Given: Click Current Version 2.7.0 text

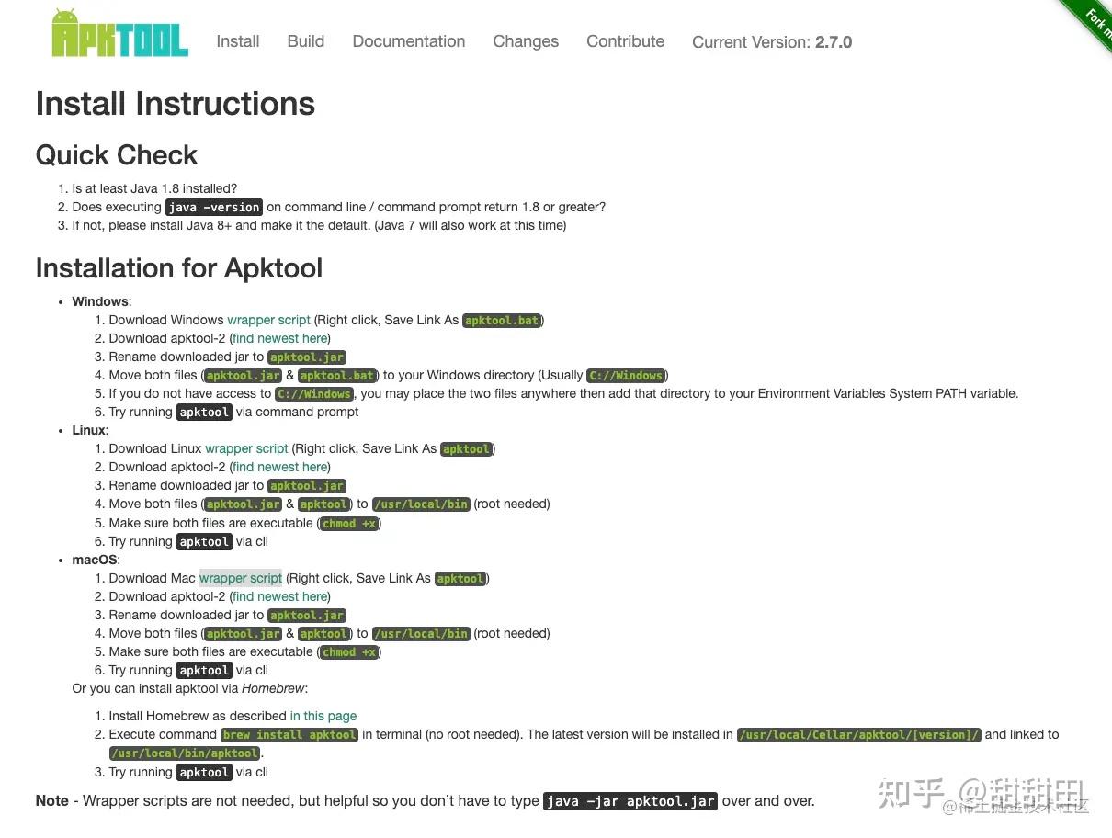Looking at the screenshot, I should [x=772, y=42].
